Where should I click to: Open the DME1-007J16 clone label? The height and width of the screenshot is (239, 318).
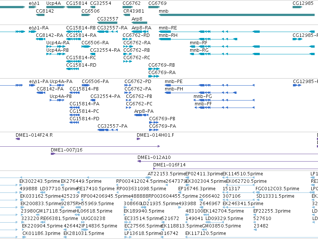(67, 150)
